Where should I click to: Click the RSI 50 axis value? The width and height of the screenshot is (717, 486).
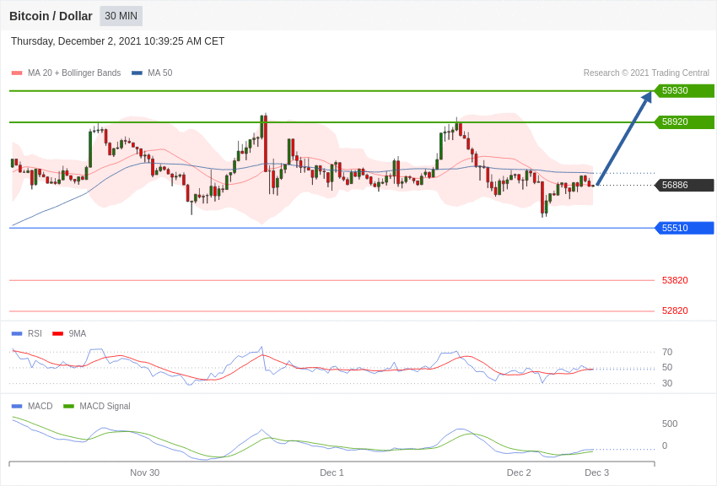(x=667, y=368)
